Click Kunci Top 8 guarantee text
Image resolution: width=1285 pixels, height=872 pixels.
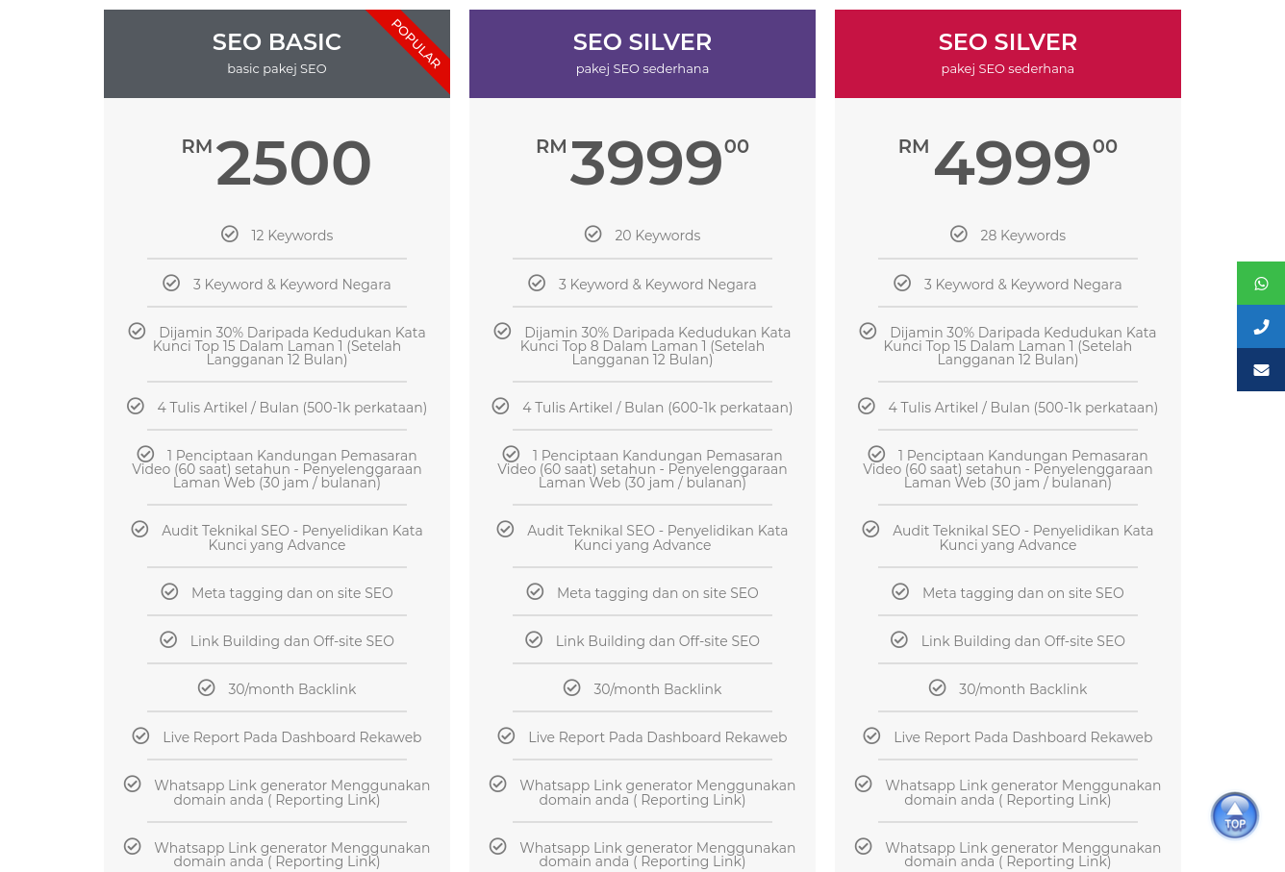coord(642,346)
